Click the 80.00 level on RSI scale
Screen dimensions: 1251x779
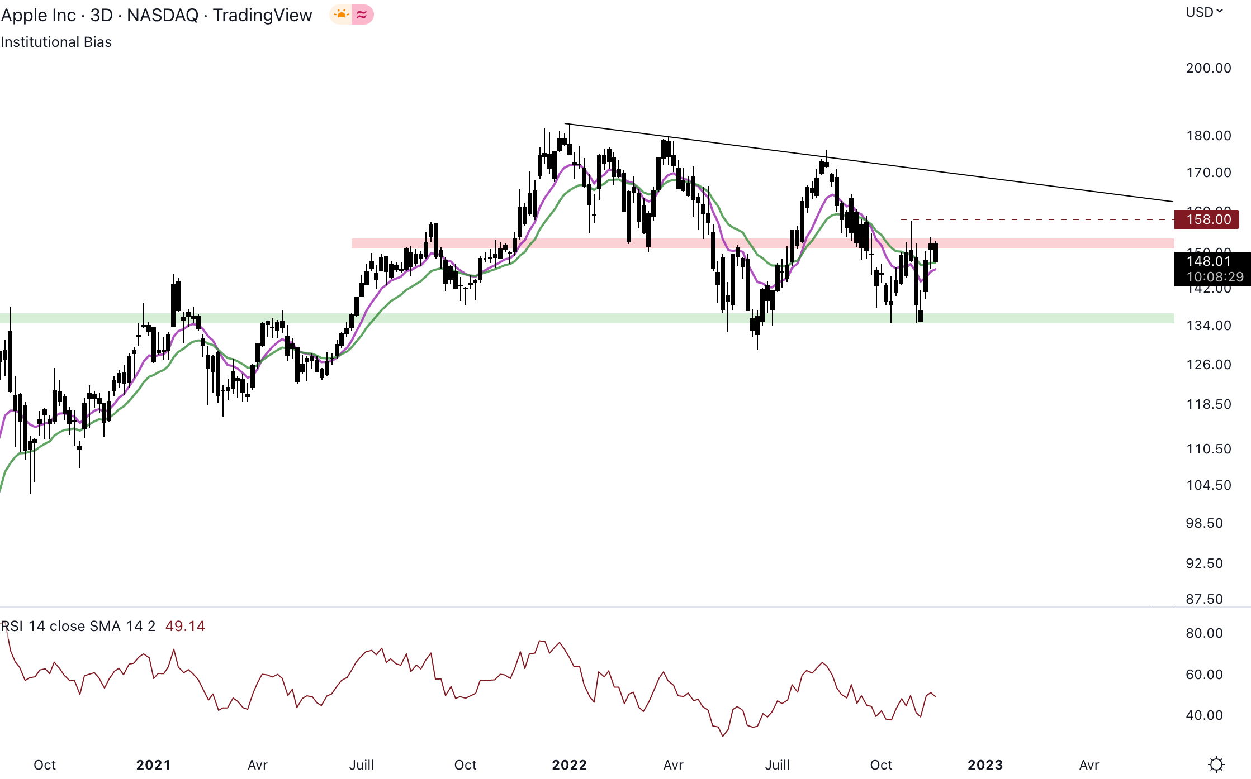coord(1204,633)
